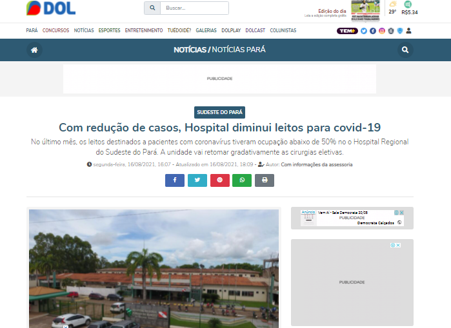Open the Esportes menu item
The image size is (451, 328).
tap(109, 31)
